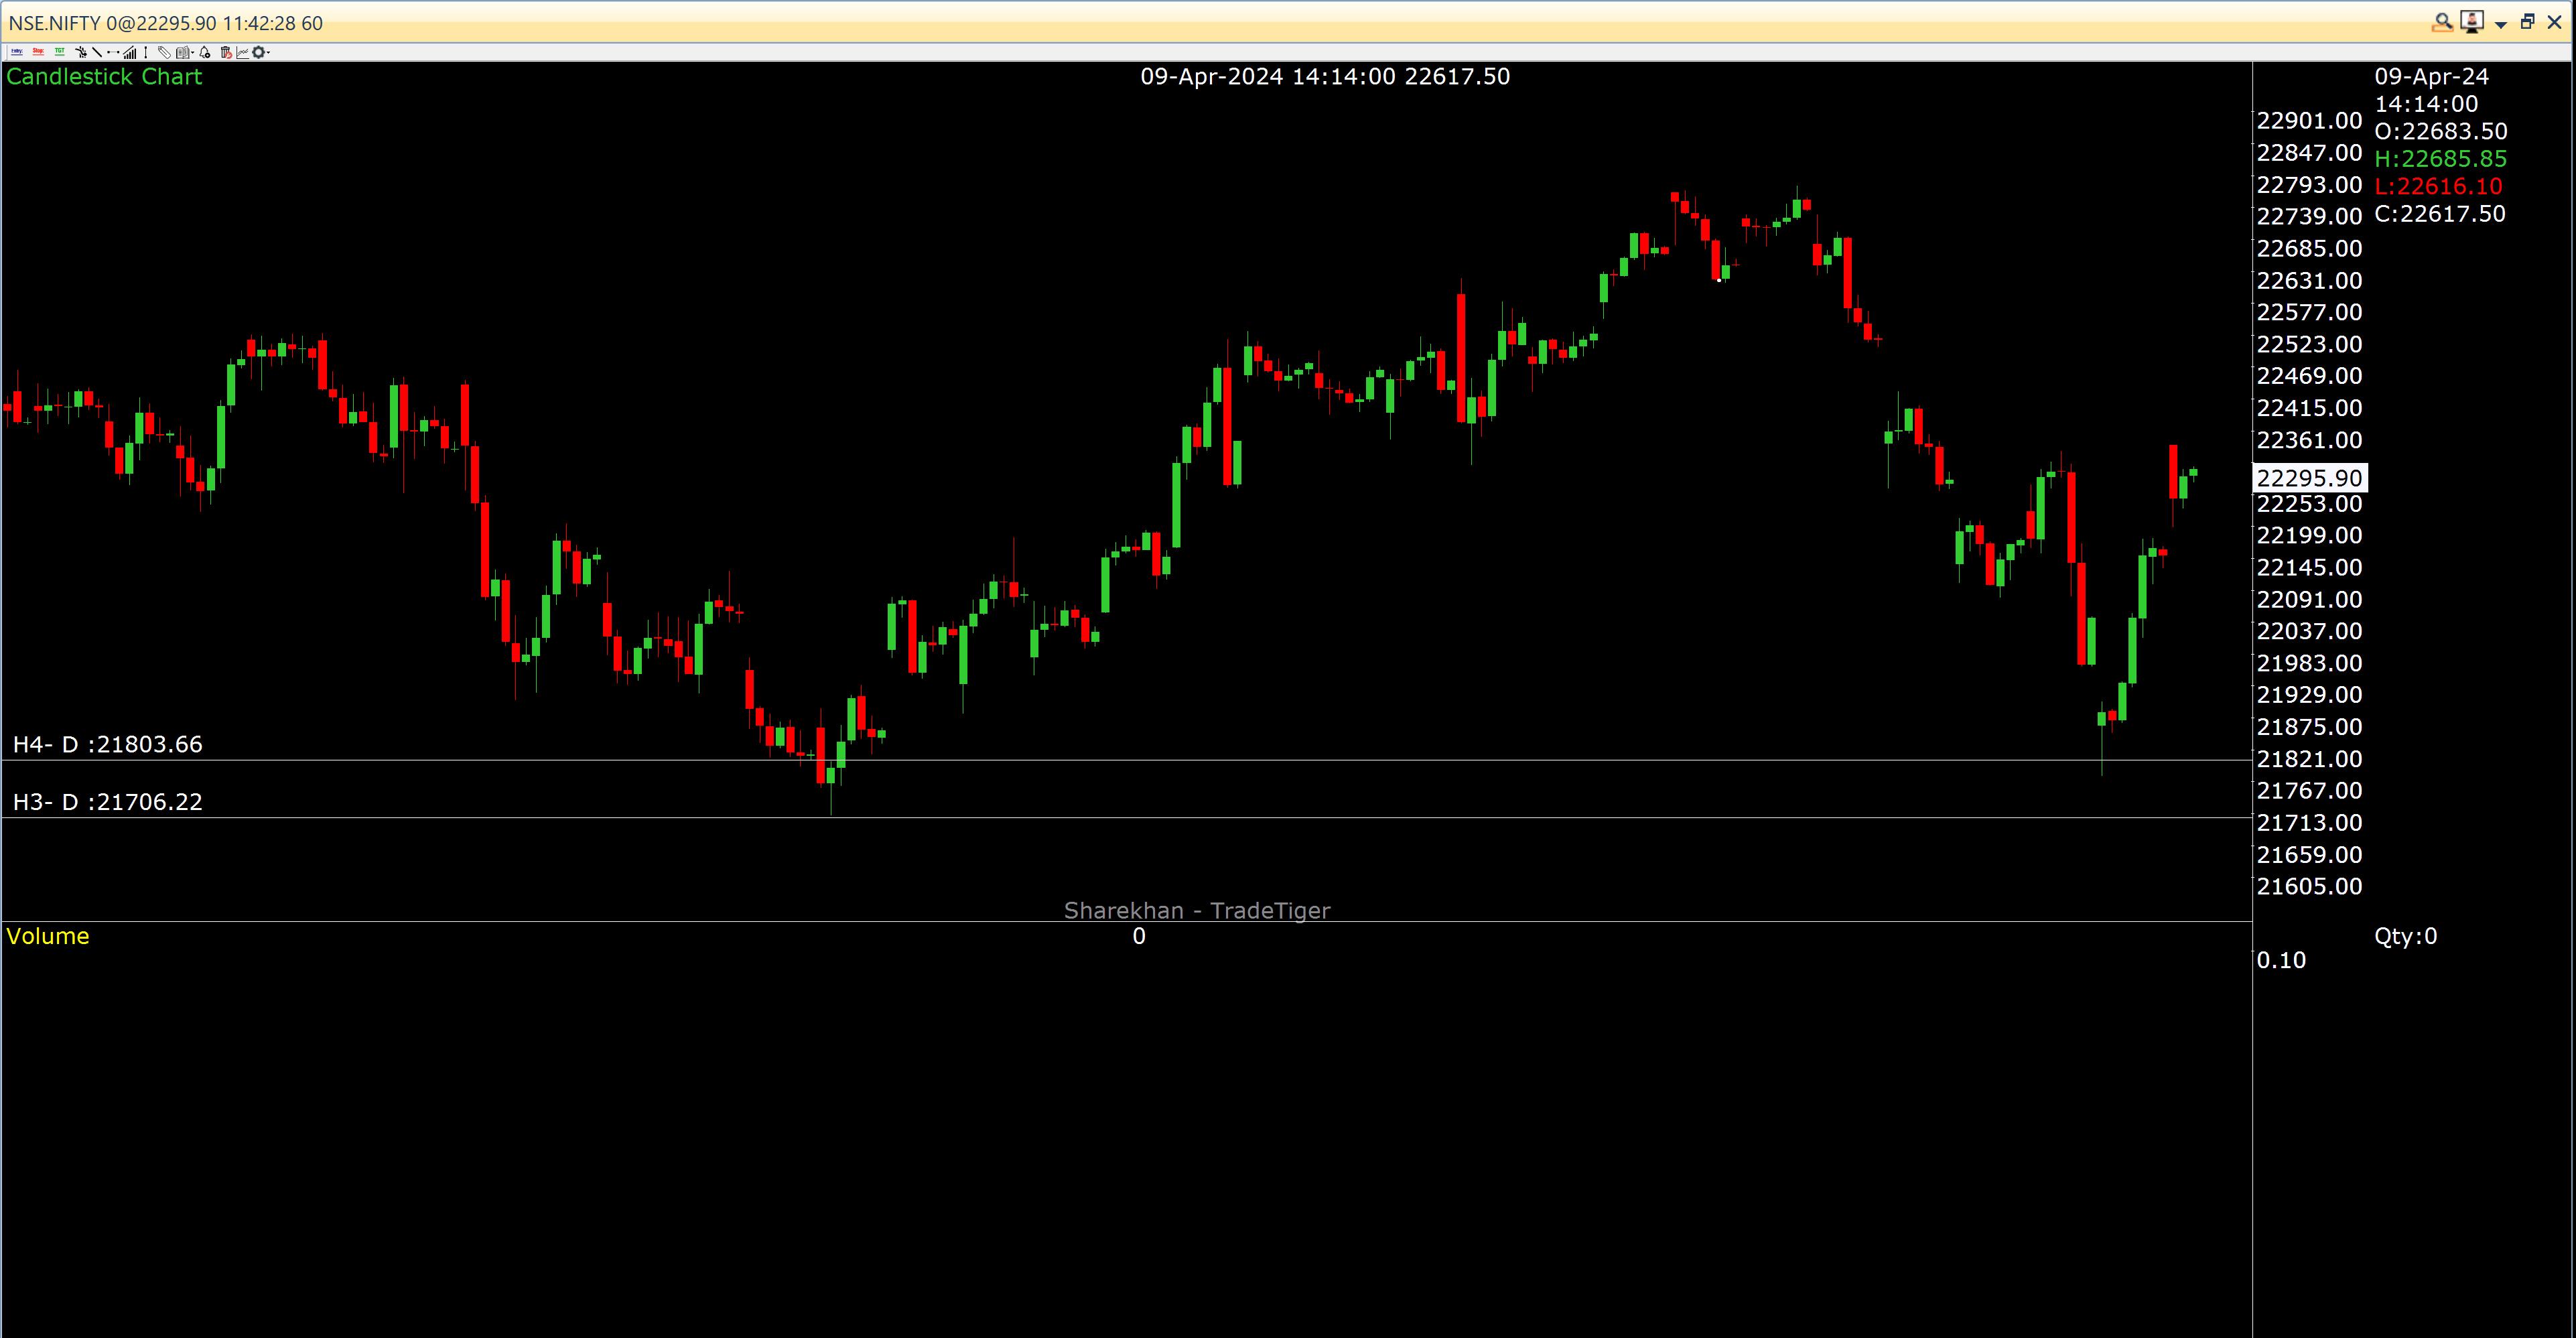Select the diagonal trend line drawing tool
2576x1338 pixels.
point(97,52)
